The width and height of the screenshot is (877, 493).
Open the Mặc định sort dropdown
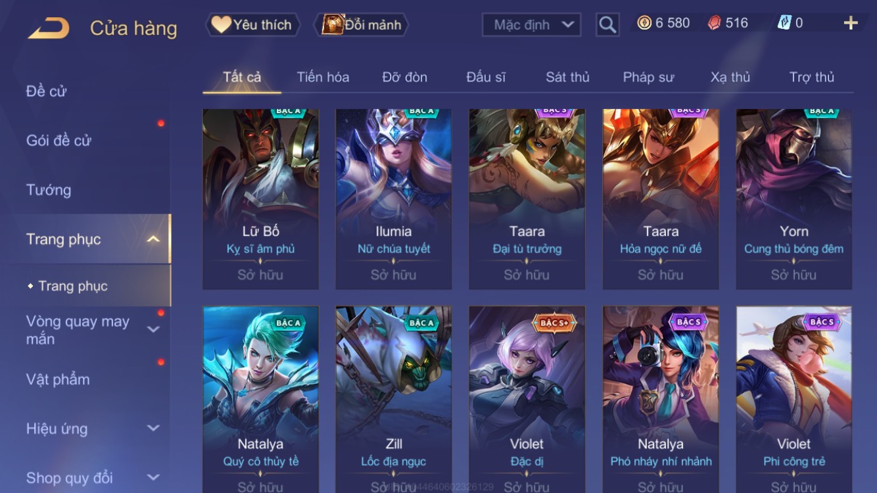pyautogui.click(x=532, y=25)
